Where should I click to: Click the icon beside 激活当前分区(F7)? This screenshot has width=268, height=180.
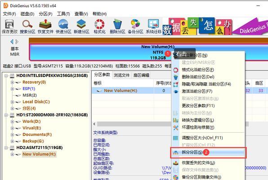[x=176, y=91]
